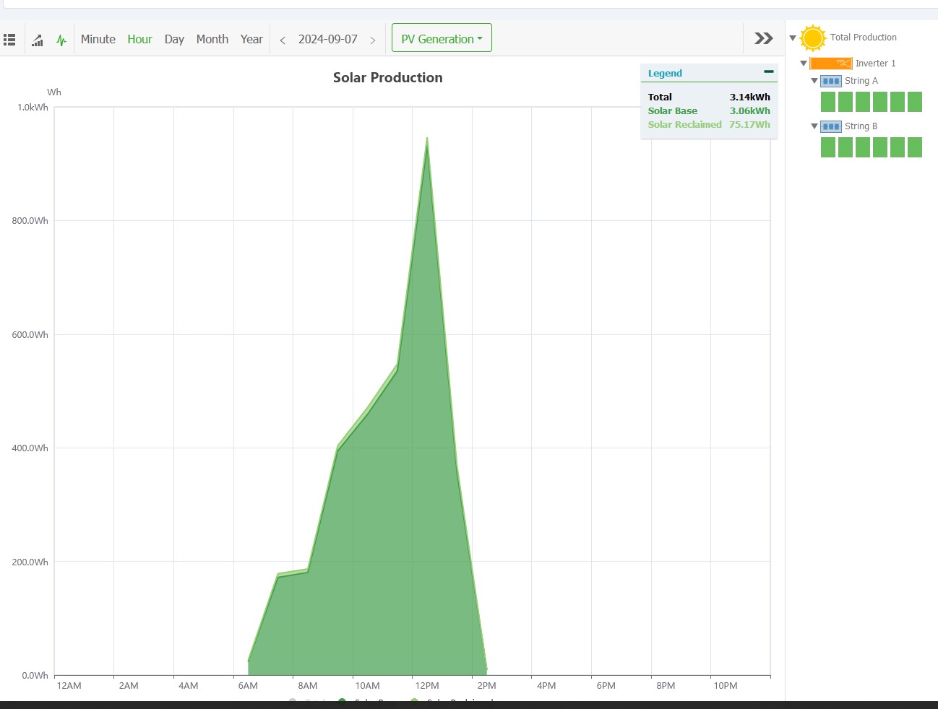Image resolution: width=938 pixels, height=709 pixels.
Task: Collapse side panel with double-arrow icon
Action: click(x=763, y=38)
